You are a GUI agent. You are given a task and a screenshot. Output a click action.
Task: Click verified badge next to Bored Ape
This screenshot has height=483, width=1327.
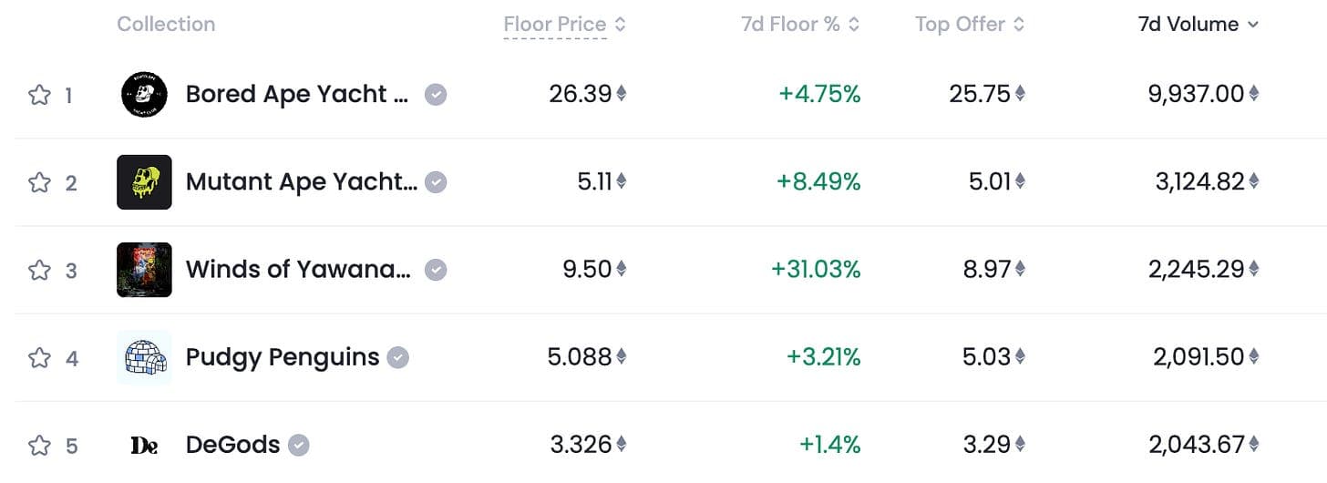coord(437,95)
